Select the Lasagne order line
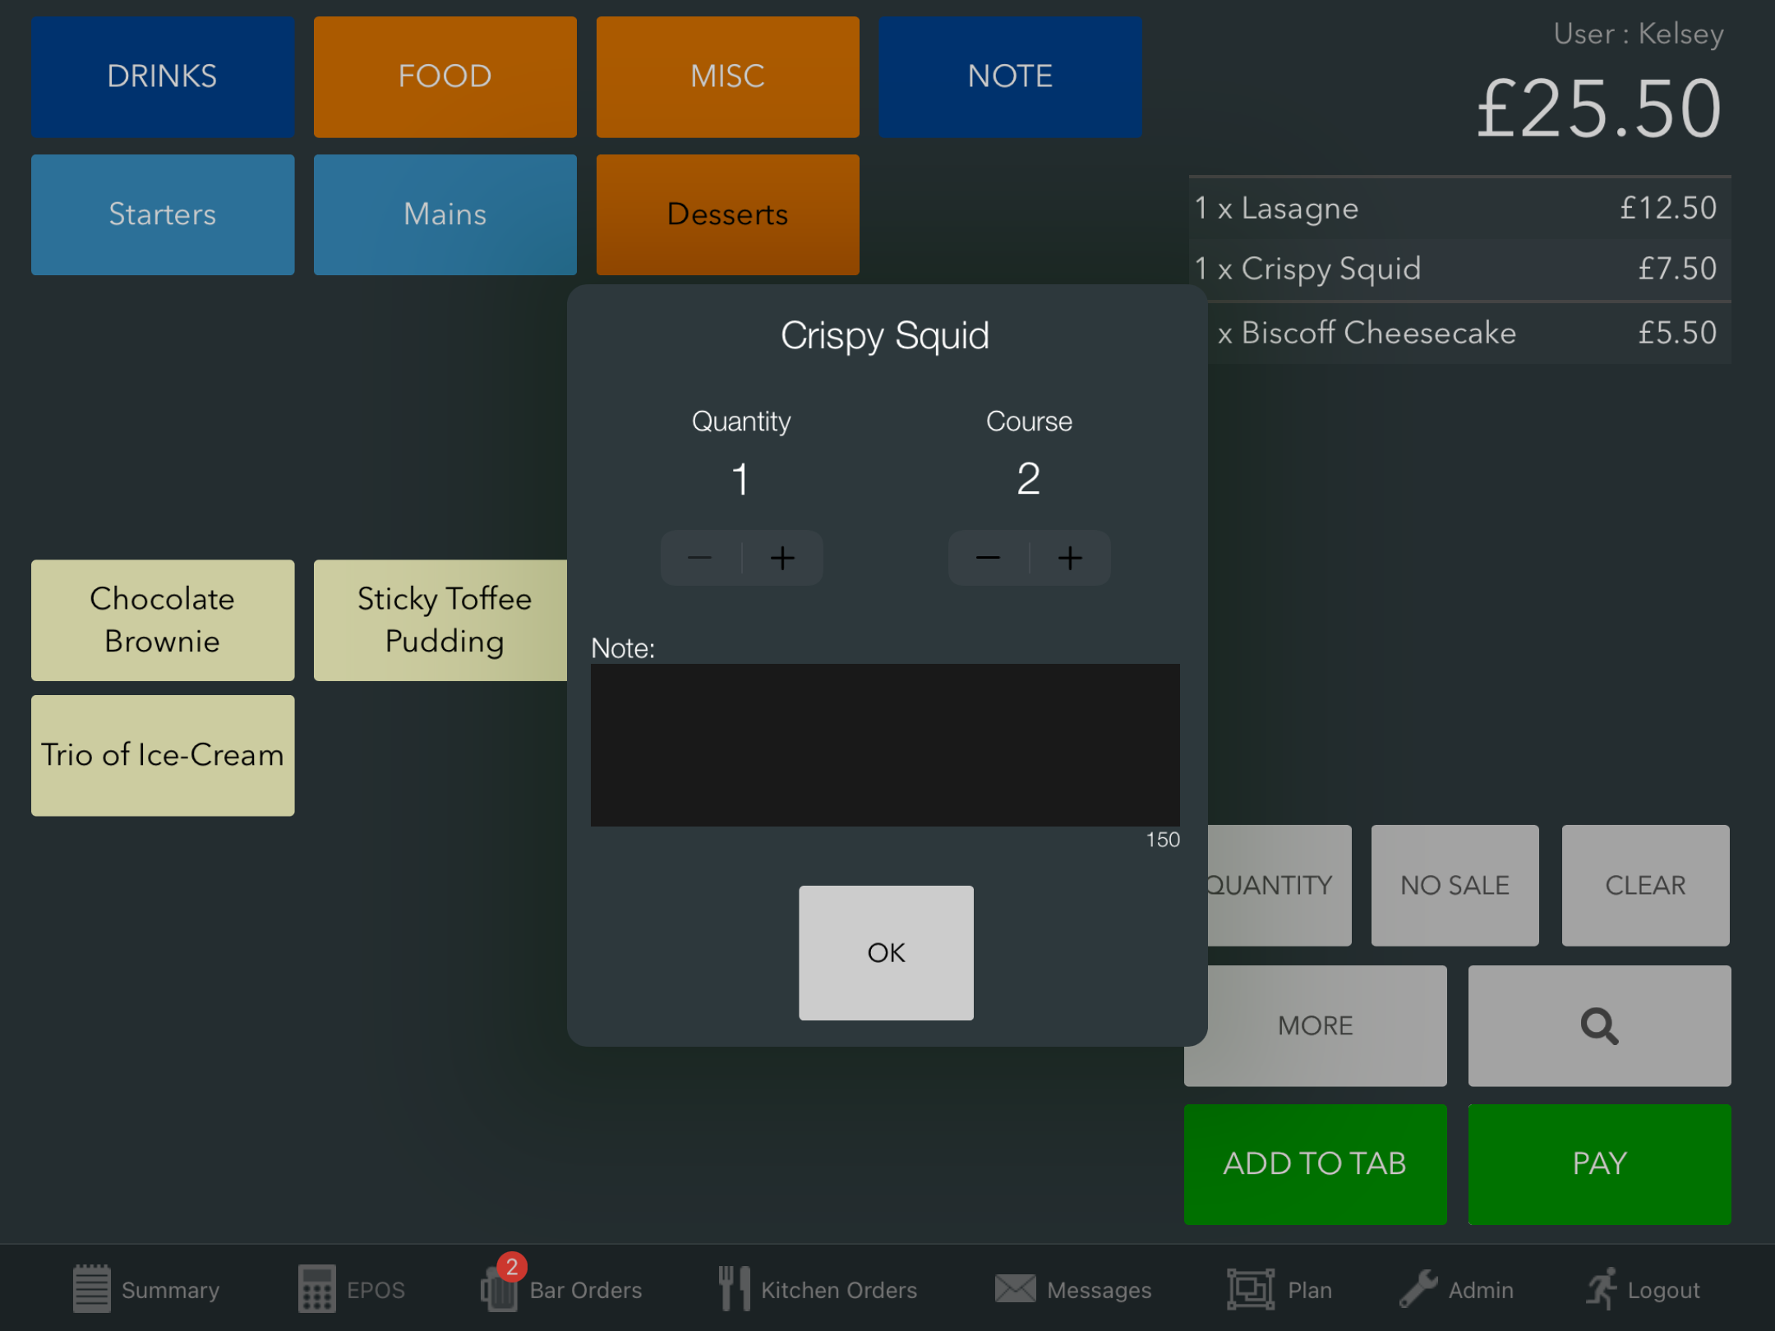The height and width of the screenshot is (1331, 1775). point(1459,209)
